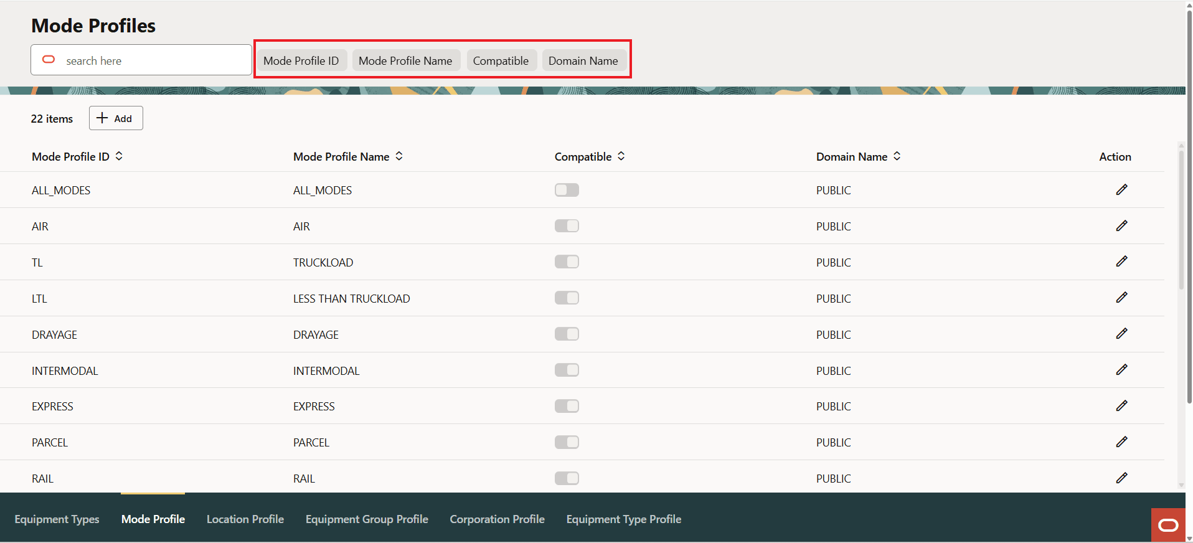Go to Equipment Group Profile tab

[367, 519]
